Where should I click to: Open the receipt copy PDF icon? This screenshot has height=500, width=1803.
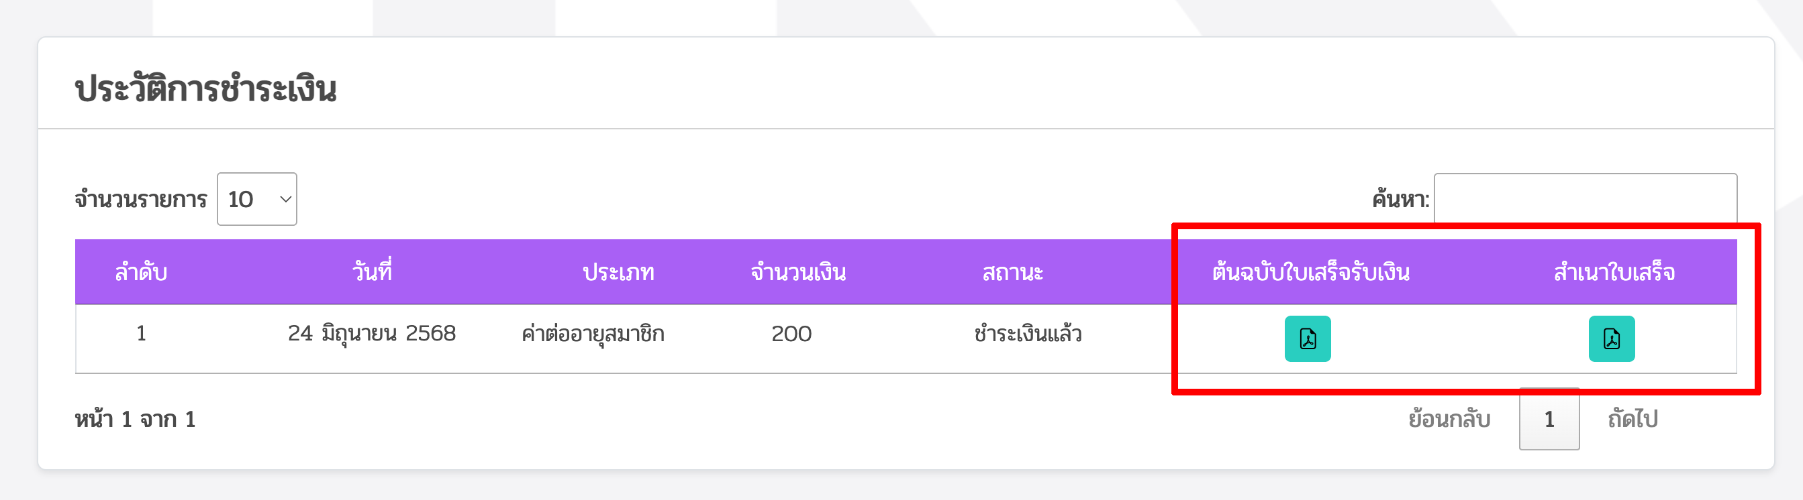click(1611, 338)
